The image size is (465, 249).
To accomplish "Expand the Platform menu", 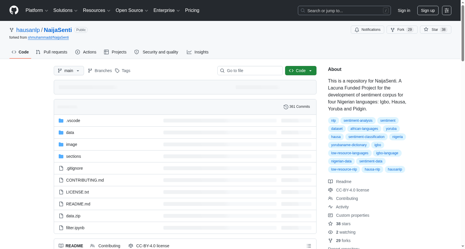I will tap(37, 10).
